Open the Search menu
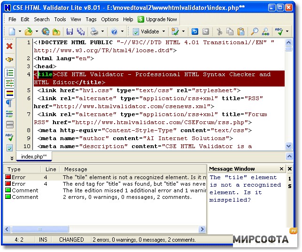The image size is (302, 252). tap(42, 19)
